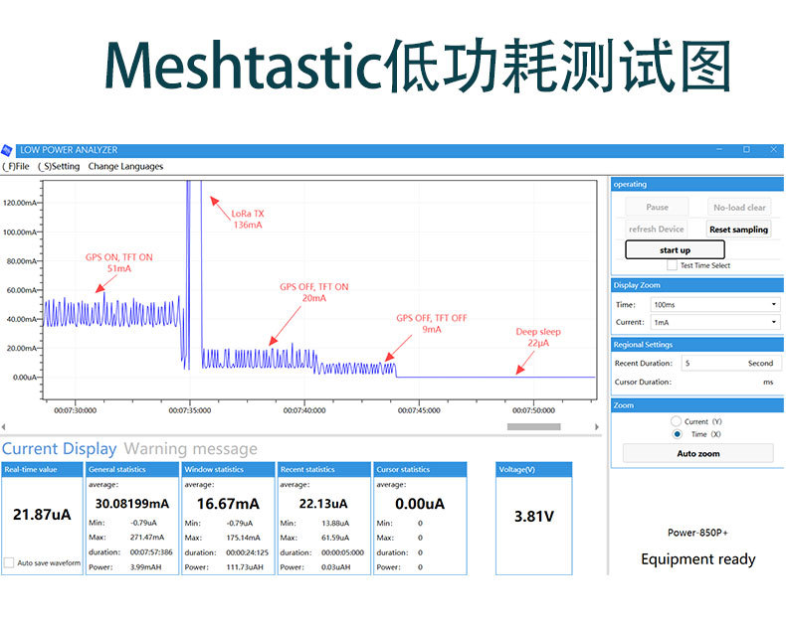Click the general duration 00:07:57:386
Image resolution: width=786 pixels, height=624 pixels.
coord(151,551)
